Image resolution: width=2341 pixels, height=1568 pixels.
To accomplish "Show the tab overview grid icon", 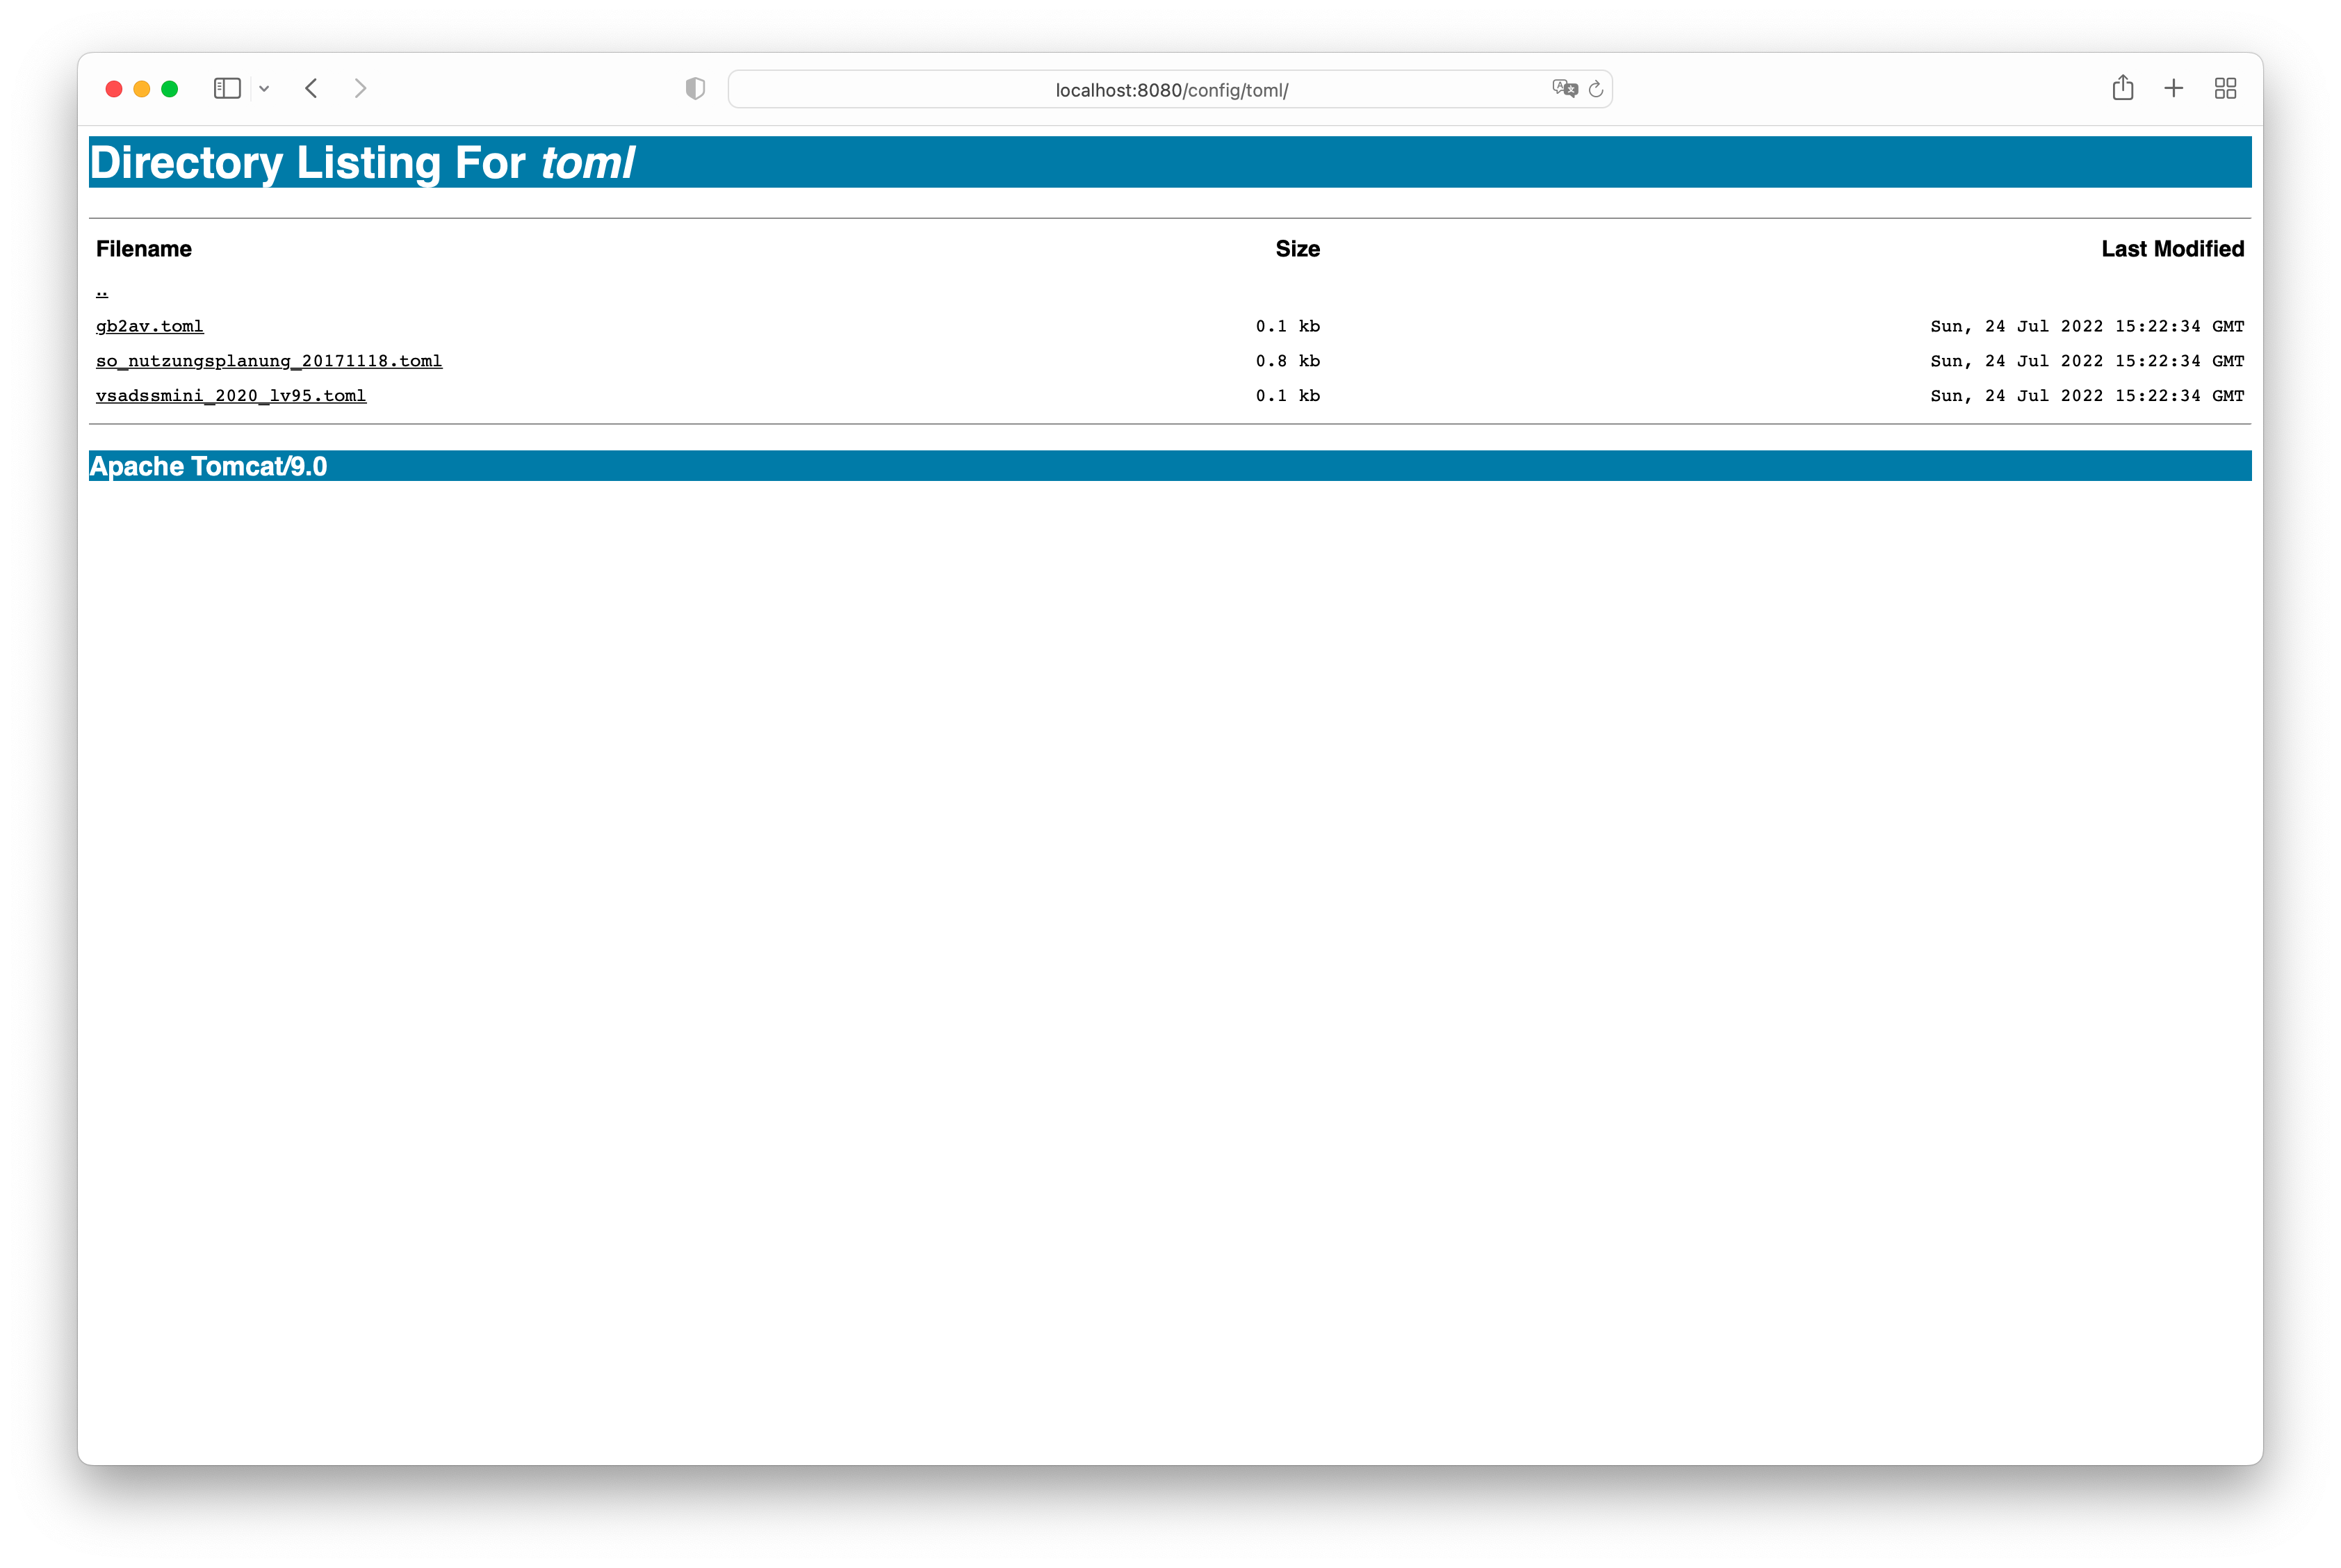I will point(2225,89).
